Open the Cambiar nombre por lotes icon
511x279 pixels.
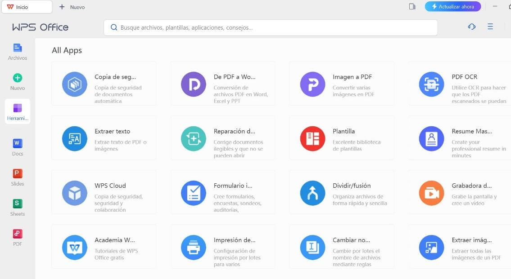point(312,248)
